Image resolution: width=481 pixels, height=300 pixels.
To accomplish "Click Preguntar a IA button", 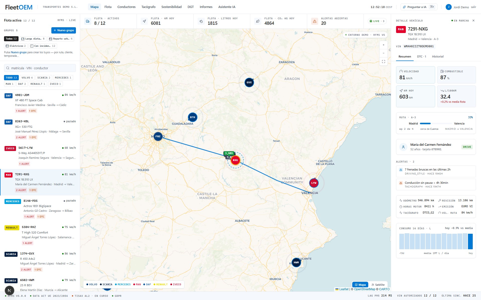I will (419, 7).
